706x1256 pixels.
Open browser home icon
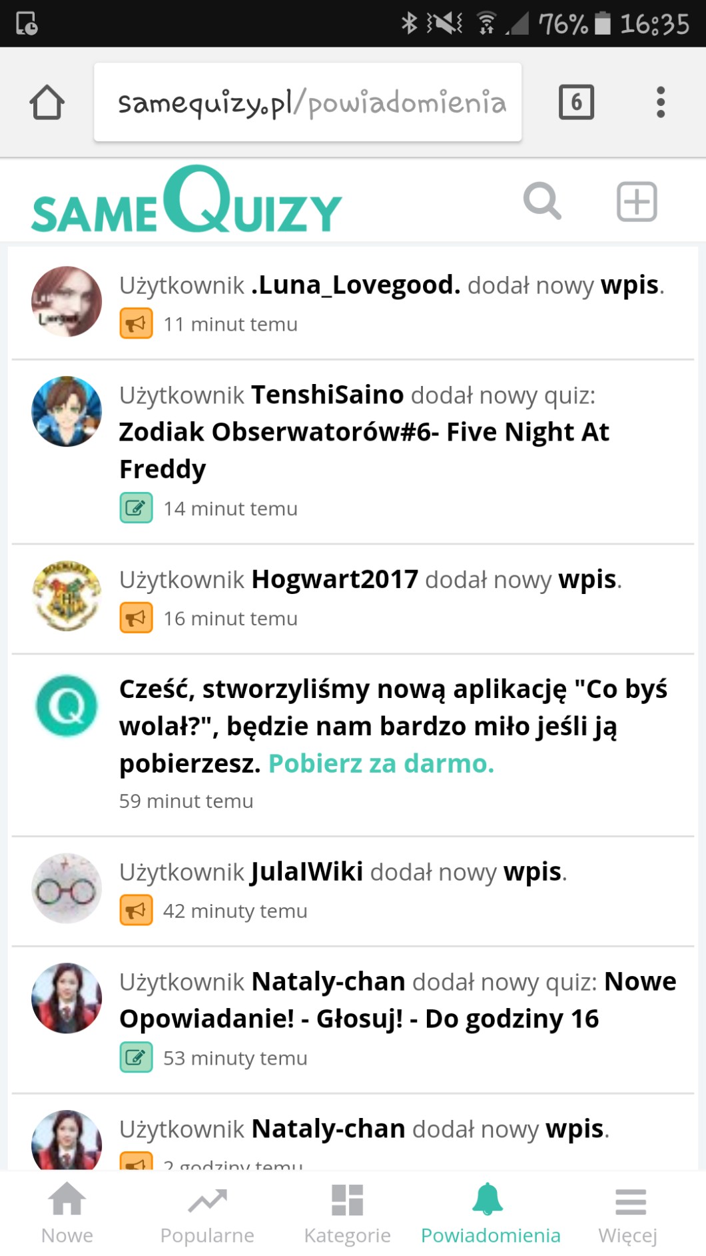[x=47, y=102]
